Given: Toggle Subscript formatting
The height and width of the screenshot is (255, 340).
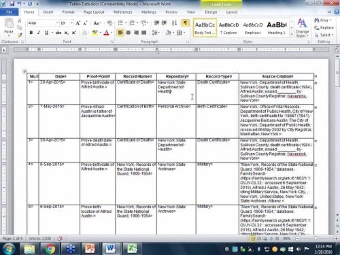Looking at the screenshot, I should [x=66, y=33].
